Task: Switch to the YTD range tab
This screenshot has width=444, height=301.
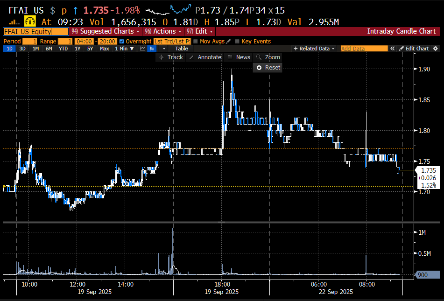Action: 63,49
